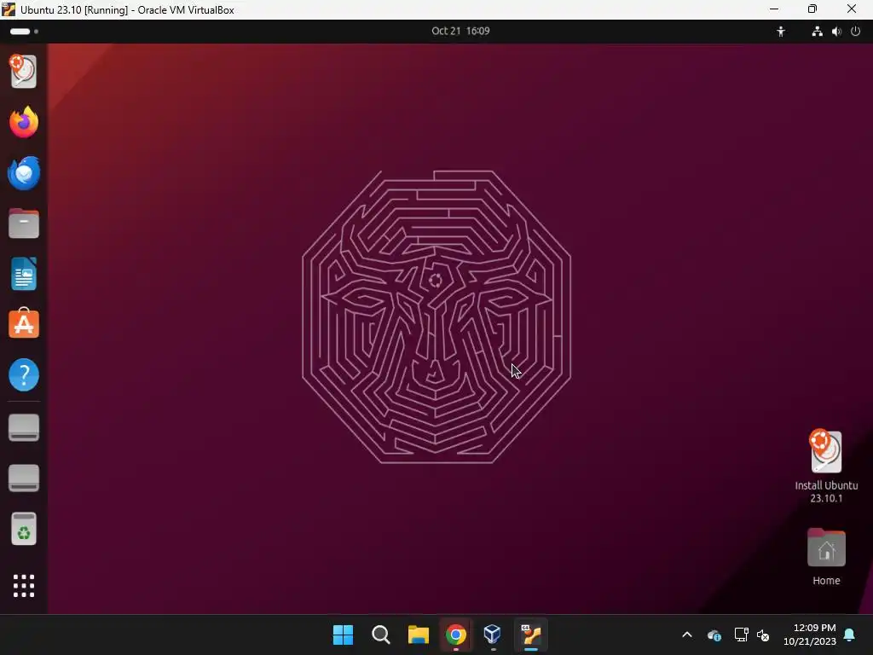Open the Files manager in the dock
The image size is (873, 655).
click(x=23, y=223)
